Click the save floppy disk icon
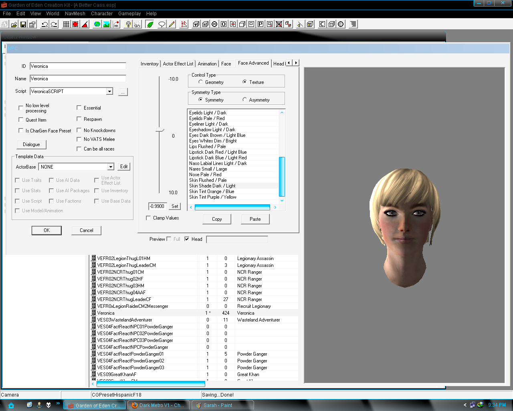This screenshot has height=411, width=513. click(23, 24)
